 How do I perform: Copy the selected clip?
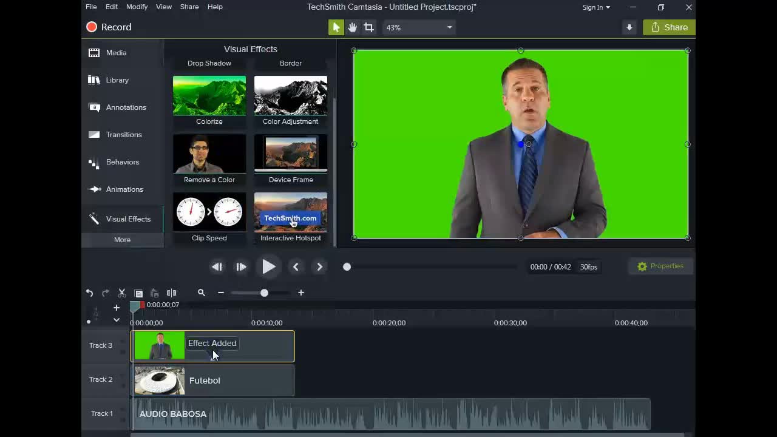138,293
